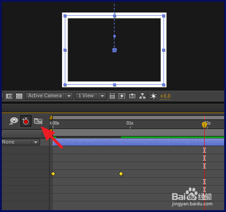Click the layer anchor point in viewer
The height and width of the screenshot is (212, 226).
point(114,50)
